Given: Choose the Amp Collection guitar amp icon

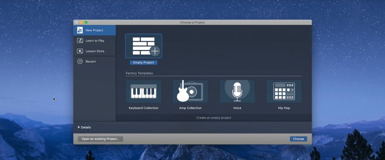Looking at the screenshot, I should (x=190, y=91).
